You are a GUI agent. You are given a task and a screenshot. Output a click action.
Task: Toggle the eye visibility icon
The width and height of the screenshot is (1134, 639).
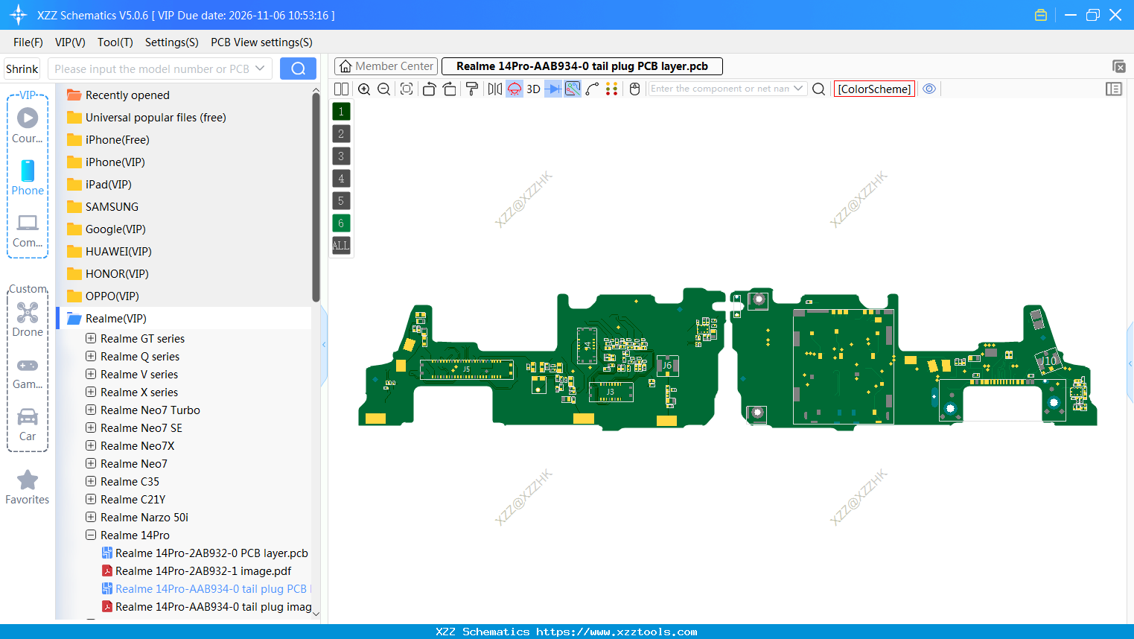click(x=928, y=89)
